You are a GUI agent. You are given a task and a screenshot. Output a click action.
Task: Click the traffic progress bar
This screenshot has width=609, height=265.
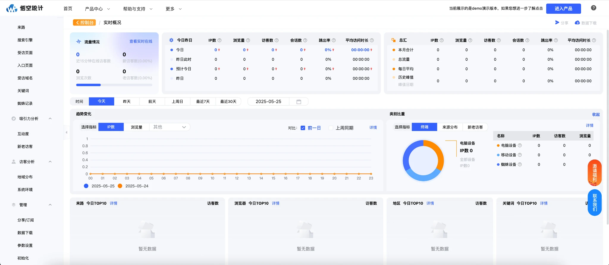pyautogui.click(x=114, y=85)
